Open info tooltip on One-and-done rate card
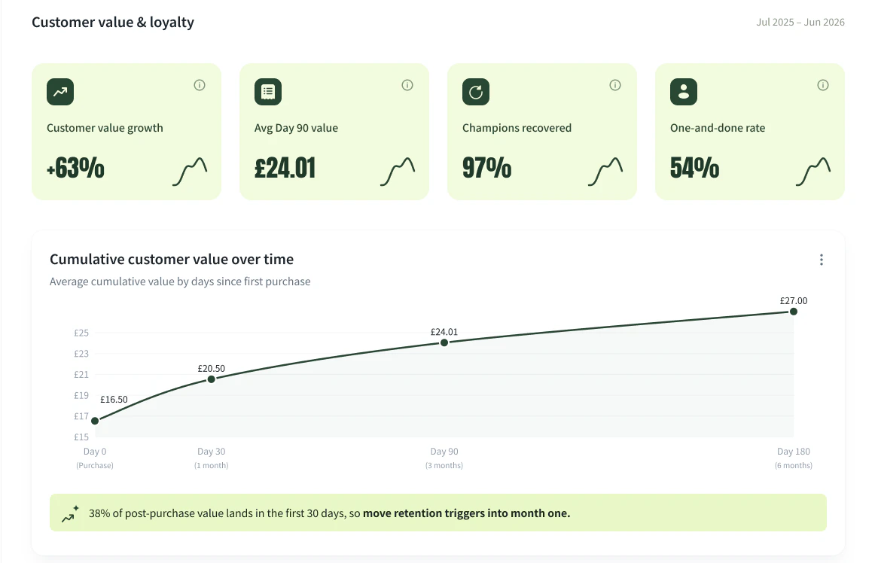The height and width of the screenshot is (563, 875). coord(823,85)
